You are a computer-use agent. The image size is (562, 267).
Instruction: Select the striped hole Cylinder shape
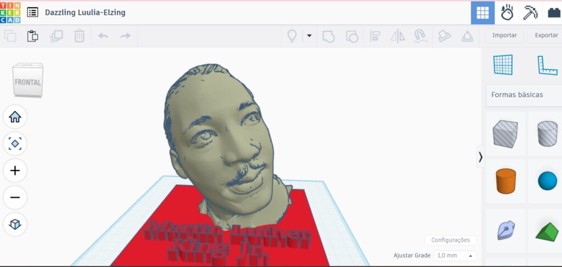tap(547, 133)
